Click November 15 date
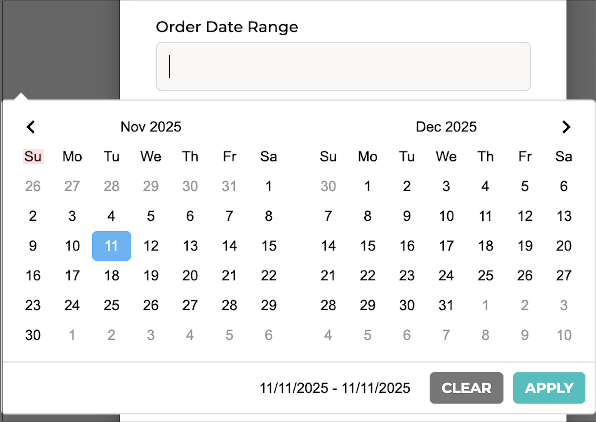 (x=268, y=246)
